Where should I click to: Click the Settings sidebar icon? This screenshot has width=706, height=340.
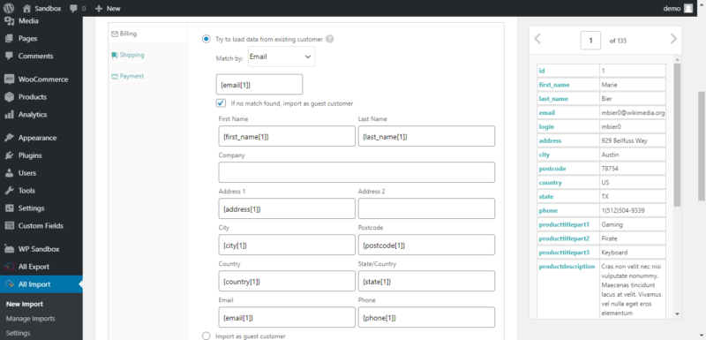pos(9,208)
